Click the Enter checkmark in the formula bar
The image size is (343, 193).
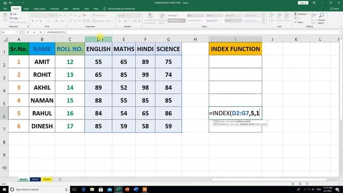click(x=34, y=32)
